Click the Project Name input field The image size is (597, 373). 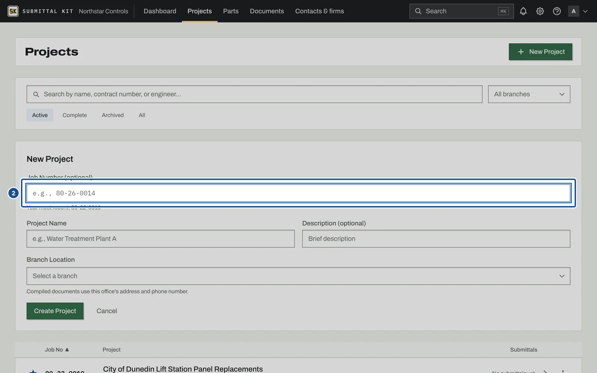tap(160, 239)
